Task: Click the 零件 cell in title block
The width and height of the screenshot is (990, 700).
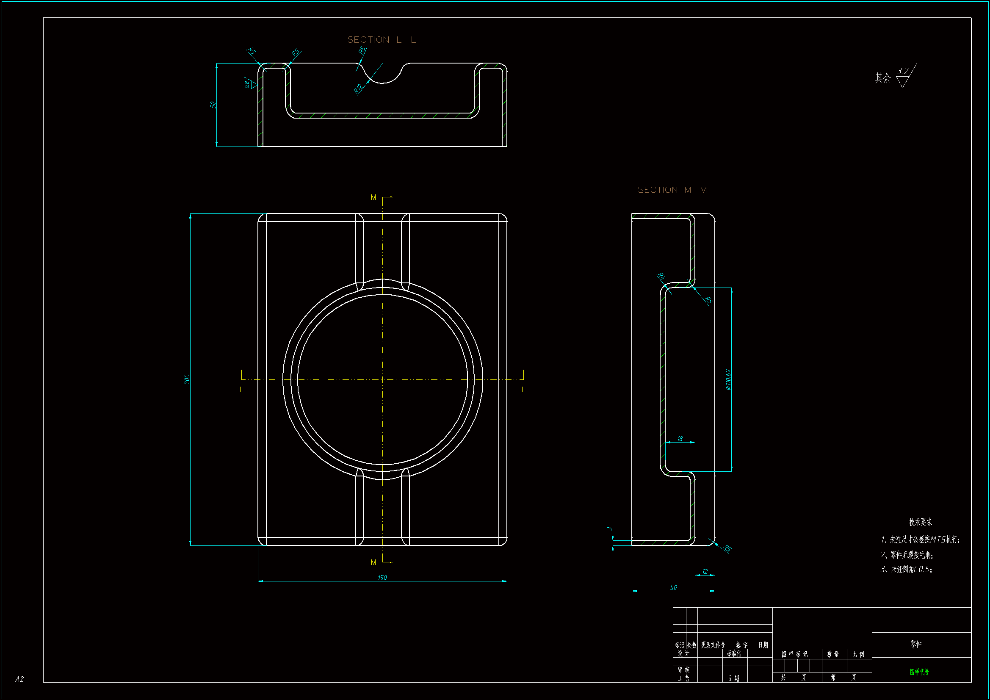Action: pyautogui.click(x=915, y=644)
